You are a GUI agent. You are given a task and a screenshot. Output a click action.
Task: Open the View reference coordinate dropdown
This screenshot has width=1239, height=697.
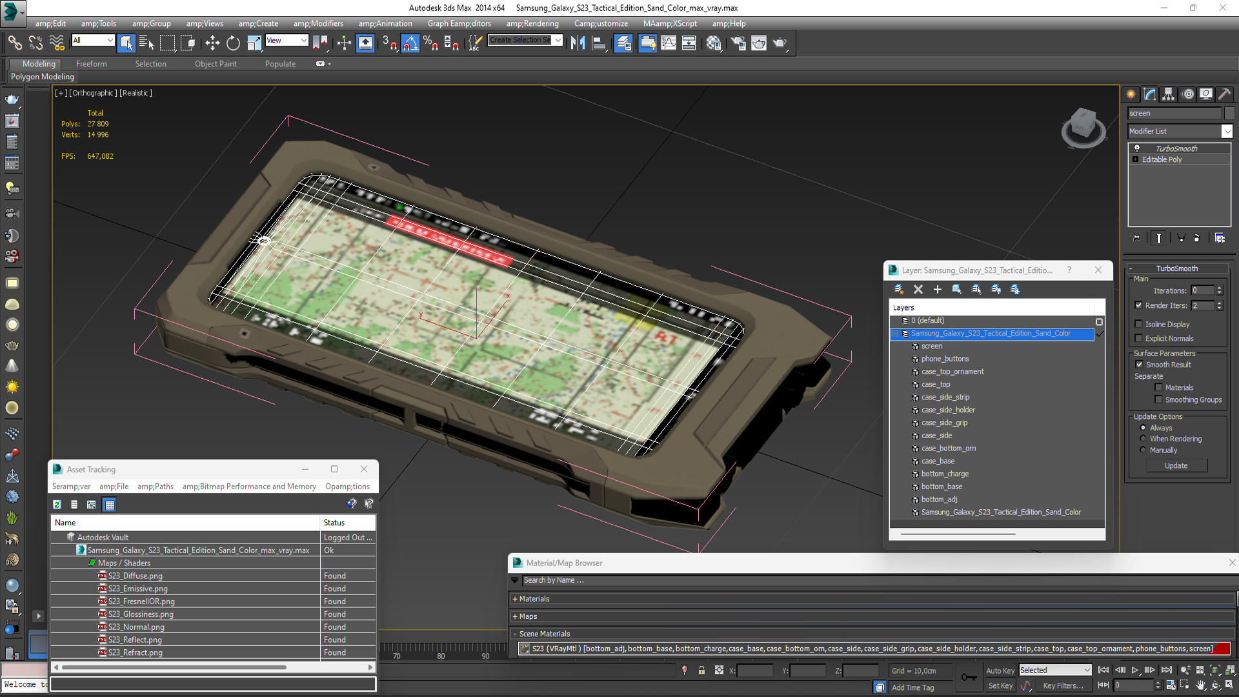[x=287, y=40]
